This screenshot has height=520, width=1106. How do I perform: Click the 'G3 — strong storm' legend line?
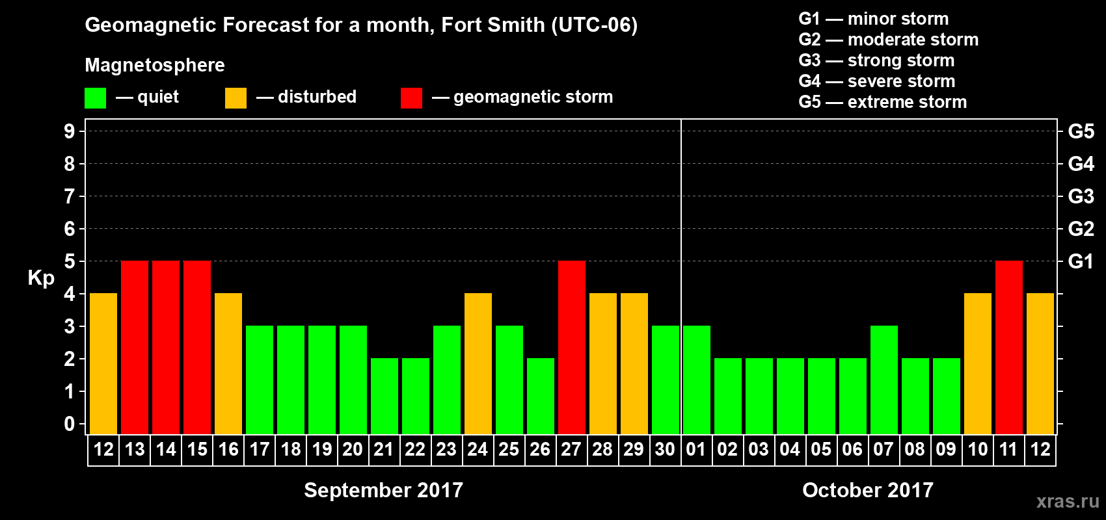pyautogui.click(x=876, y=60)
